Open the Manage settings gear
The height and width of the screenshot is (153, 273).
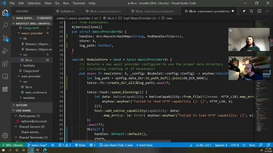5,136
